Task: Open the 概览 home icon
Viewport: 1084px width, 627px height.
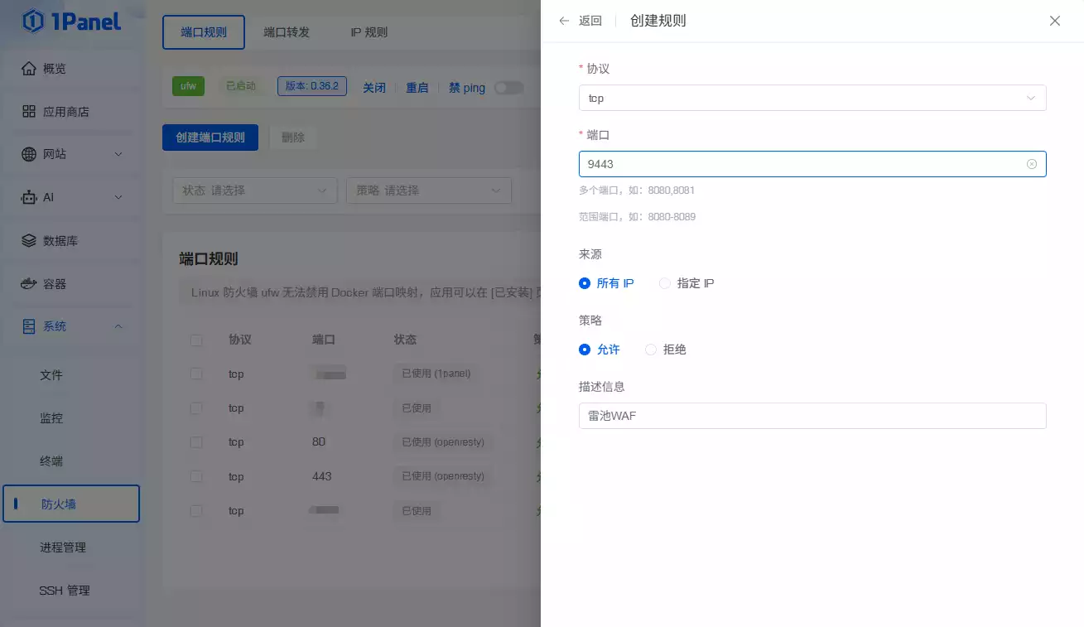Action: pos(29,69)
